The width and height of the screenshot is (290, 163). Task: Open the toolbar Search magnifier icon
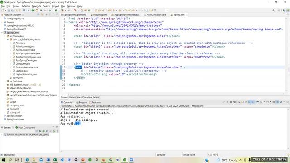[x=273, y=10]
